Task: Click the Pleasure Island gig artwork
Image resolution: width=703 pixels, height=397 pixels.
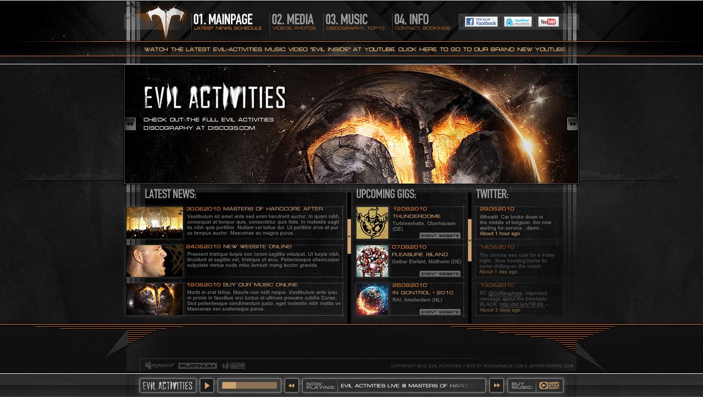Action: click(x=373, y=261)
